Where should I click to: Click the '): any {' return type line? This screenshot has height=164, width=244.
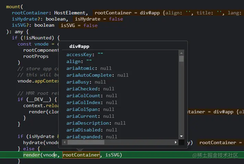pyautogui.click(x=18, y=32)
